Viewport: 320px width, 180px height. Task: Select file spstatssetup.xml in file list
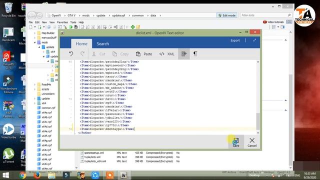pyautogui.click(x=94, y=153)
